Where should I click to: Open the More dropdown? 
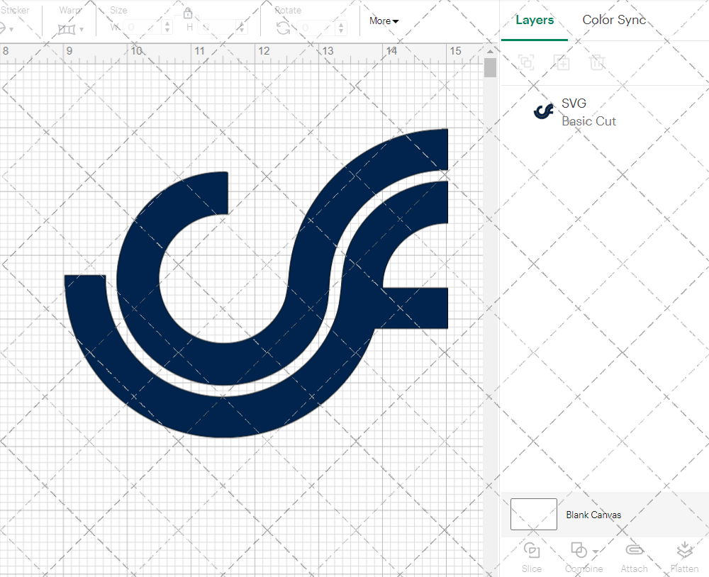pyautogui.click(x=383, y=21)
